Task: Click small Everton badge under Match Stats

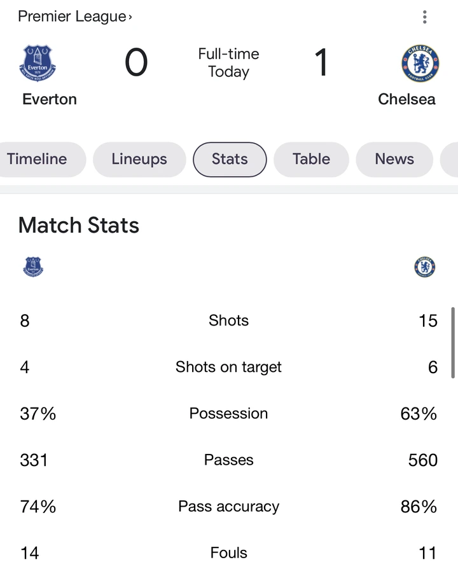Action: [x=33, y=267]
